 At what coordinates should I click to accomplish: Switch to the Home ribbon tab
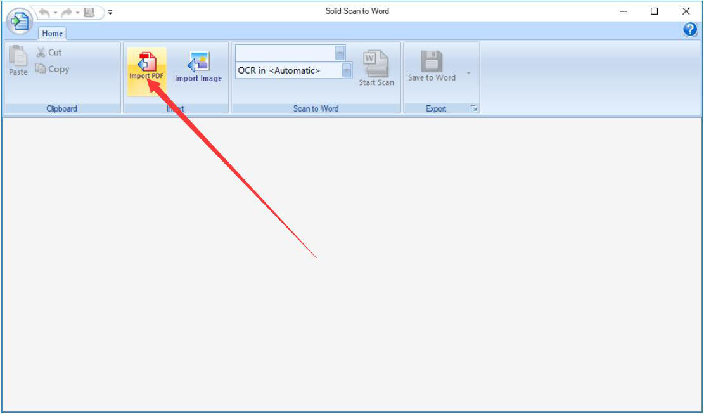[53, 33]
